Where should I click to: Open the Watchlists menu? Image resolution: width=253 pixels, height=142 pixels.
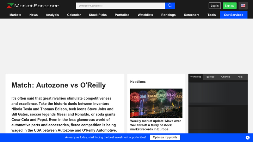(x=145, y=15)
